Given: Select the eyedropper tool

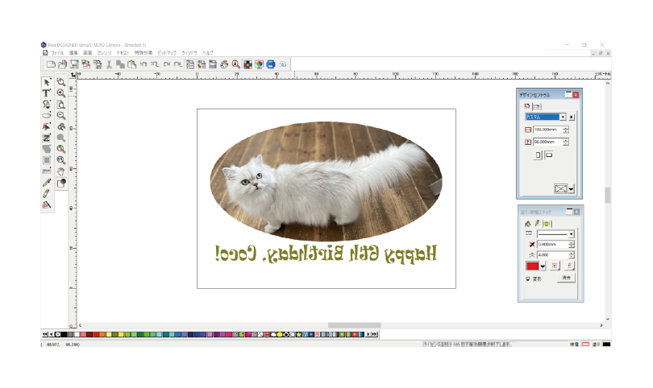Looking at the screenshot, I should click(47, 184).
